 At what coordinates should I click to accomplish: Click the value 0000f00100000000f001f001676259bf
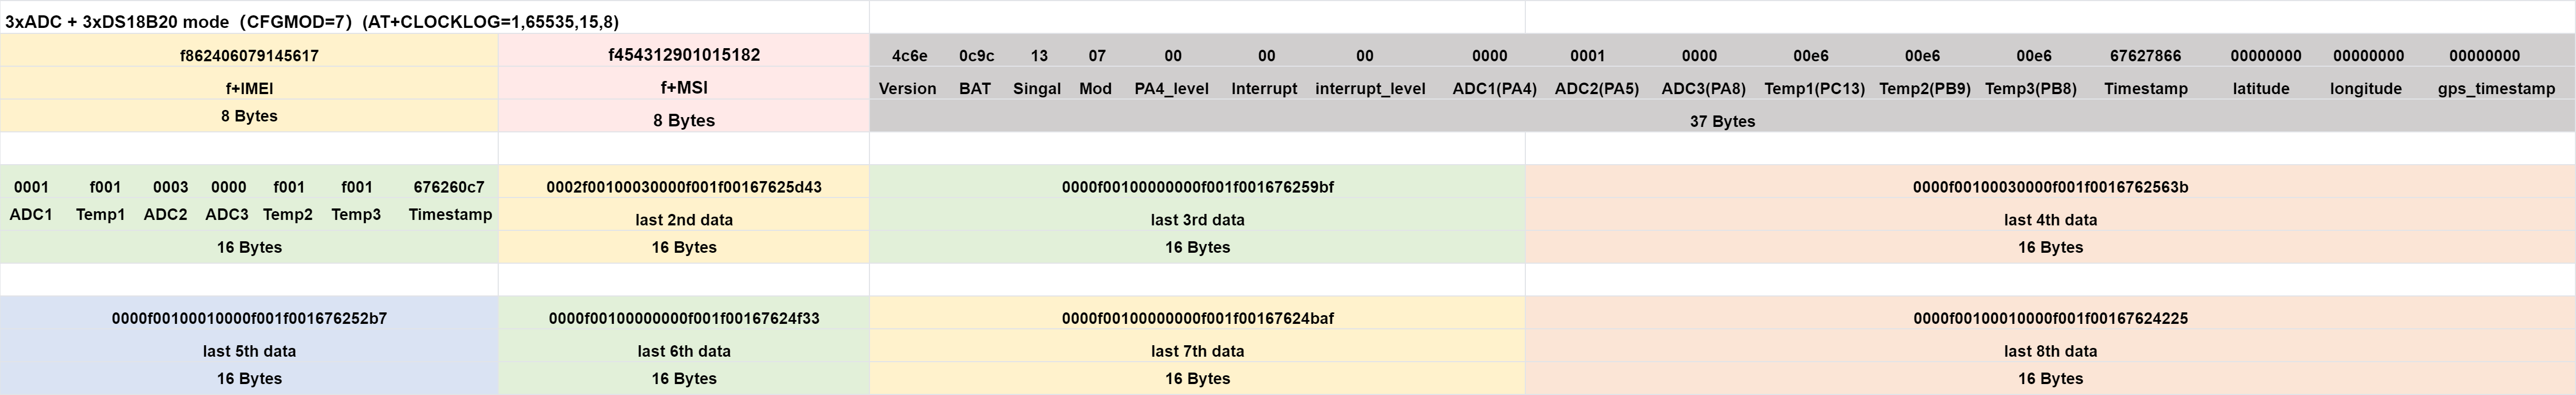[x=1197, y=187]
